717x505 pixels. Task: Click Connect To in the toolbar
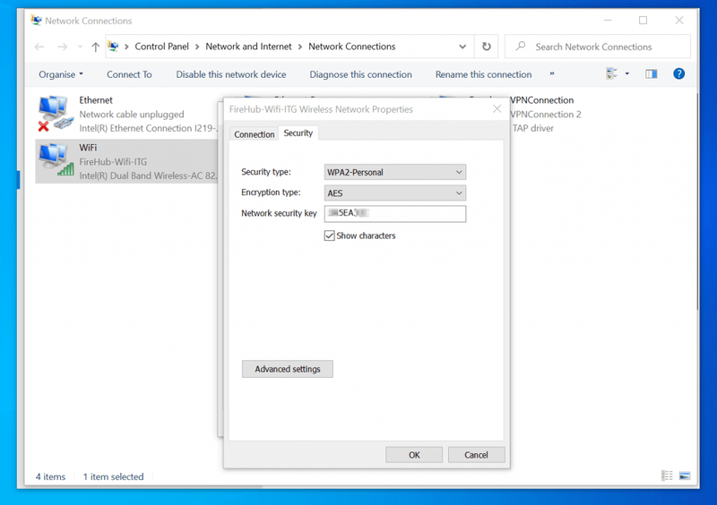(129, 74)
